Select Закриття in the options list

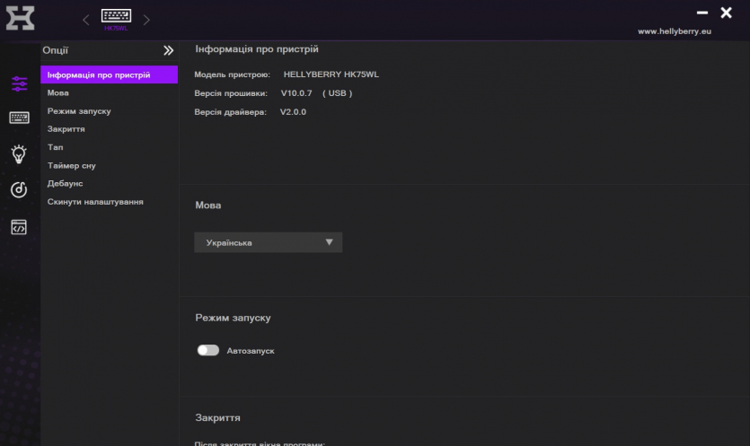pyautogui.click(x=66, y=129)
